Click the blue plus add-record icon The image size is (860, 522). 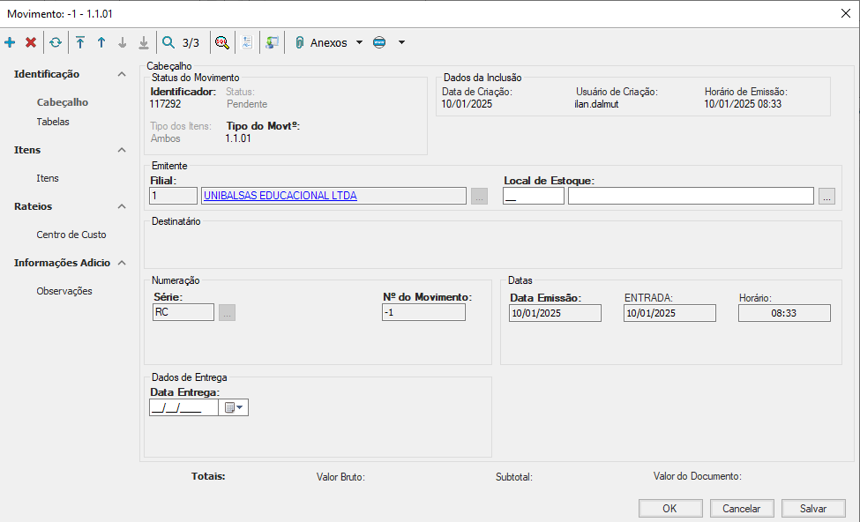coord(10,42)
